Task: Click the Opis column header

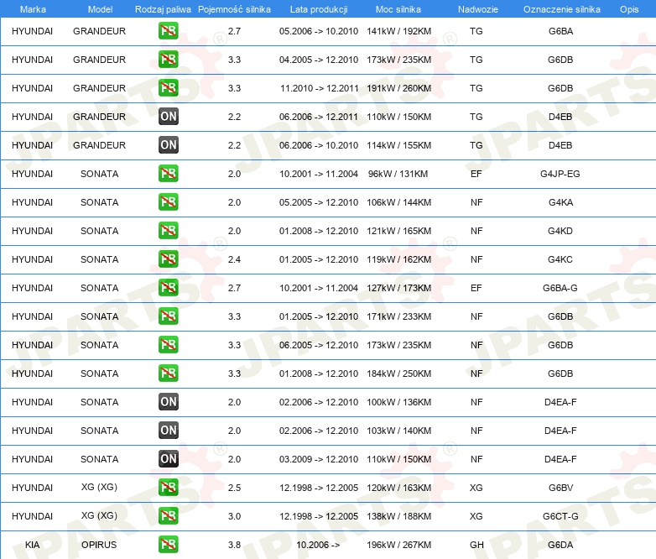Action: pyautogui.click(x=629, y=9)
